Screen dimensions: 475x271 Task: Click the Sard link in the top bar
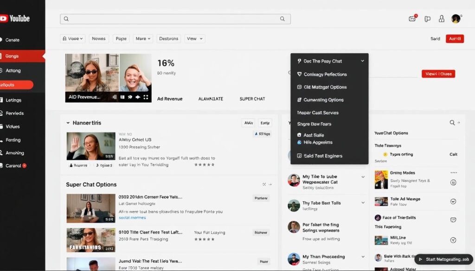[x=435, y=39]
